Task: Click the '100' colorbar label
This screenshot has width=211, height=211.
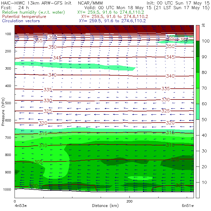Action: click(206, 41)
